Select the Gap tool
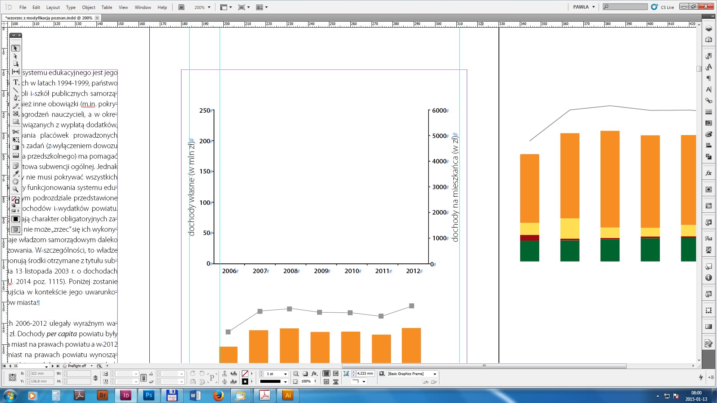The width and height of the screenshot is (717, 403). coord(16,72)
